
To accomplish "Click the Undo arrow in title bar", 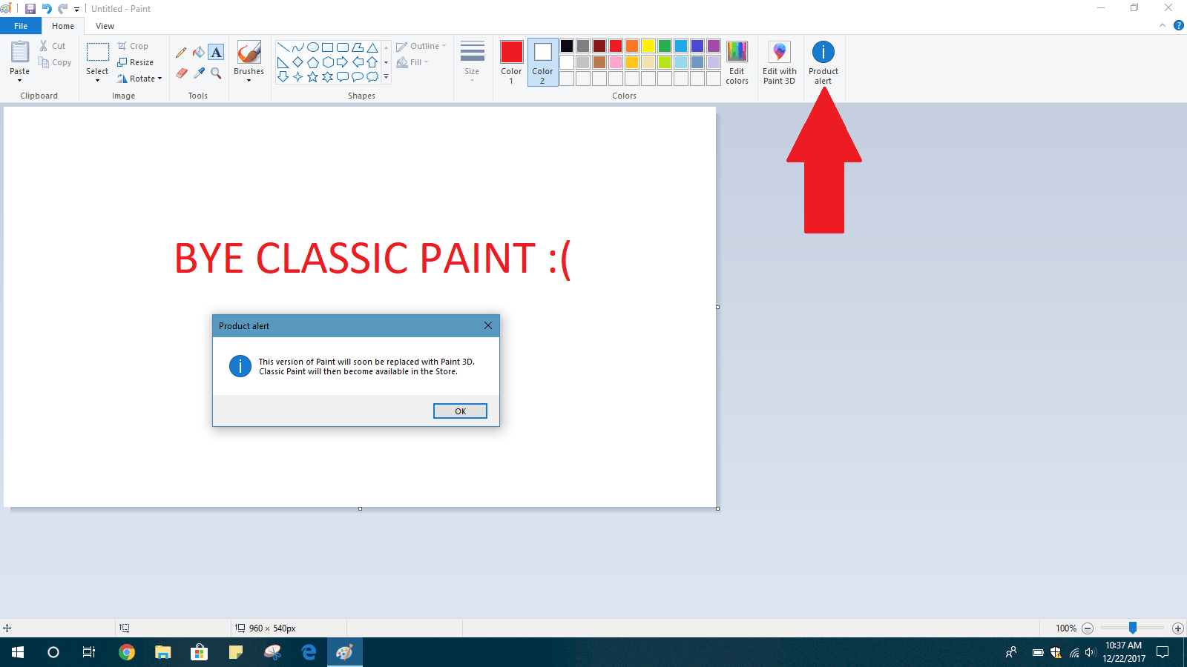I will (47, 9).
